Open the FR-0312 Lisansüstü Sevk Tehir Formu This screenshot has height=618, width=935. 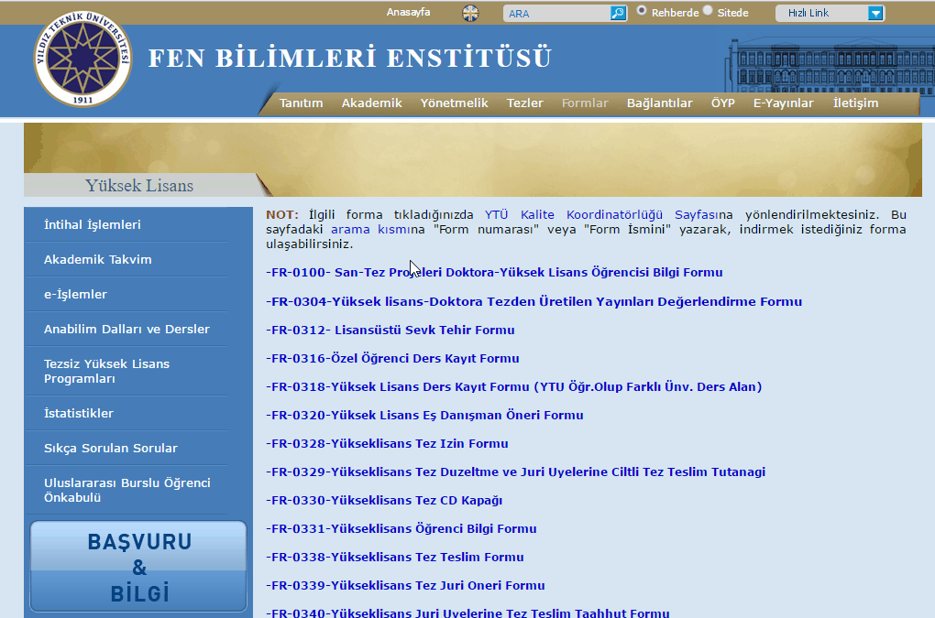click(x=390, y=331)
